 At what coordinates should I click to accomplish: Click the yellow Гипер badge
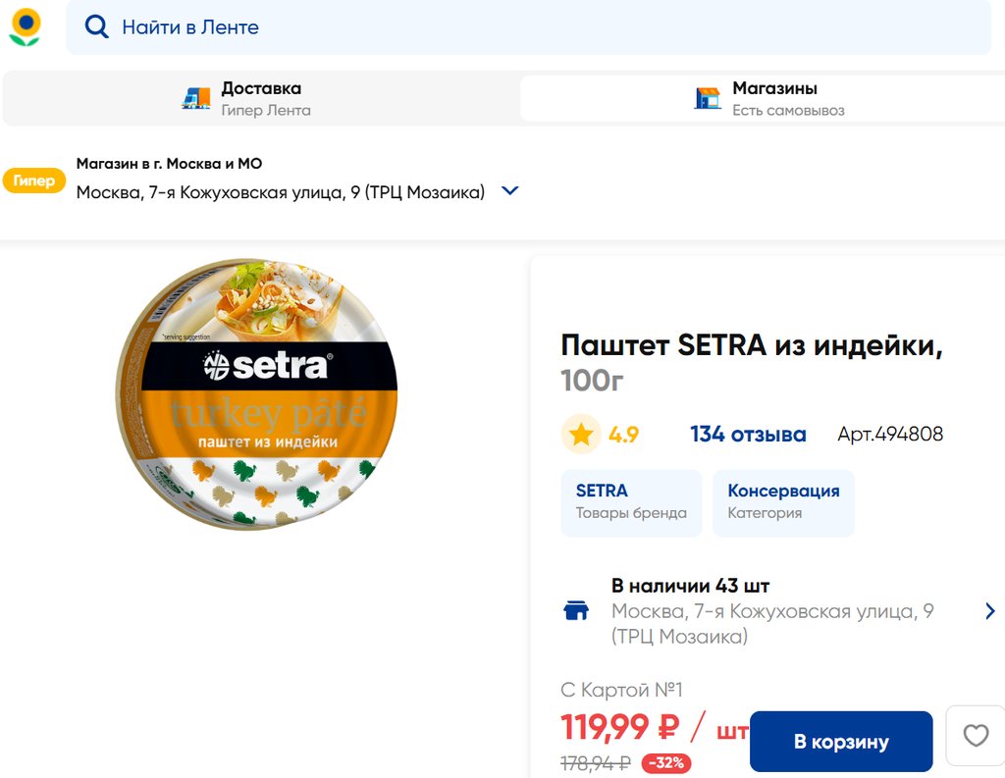coord(34,181)
